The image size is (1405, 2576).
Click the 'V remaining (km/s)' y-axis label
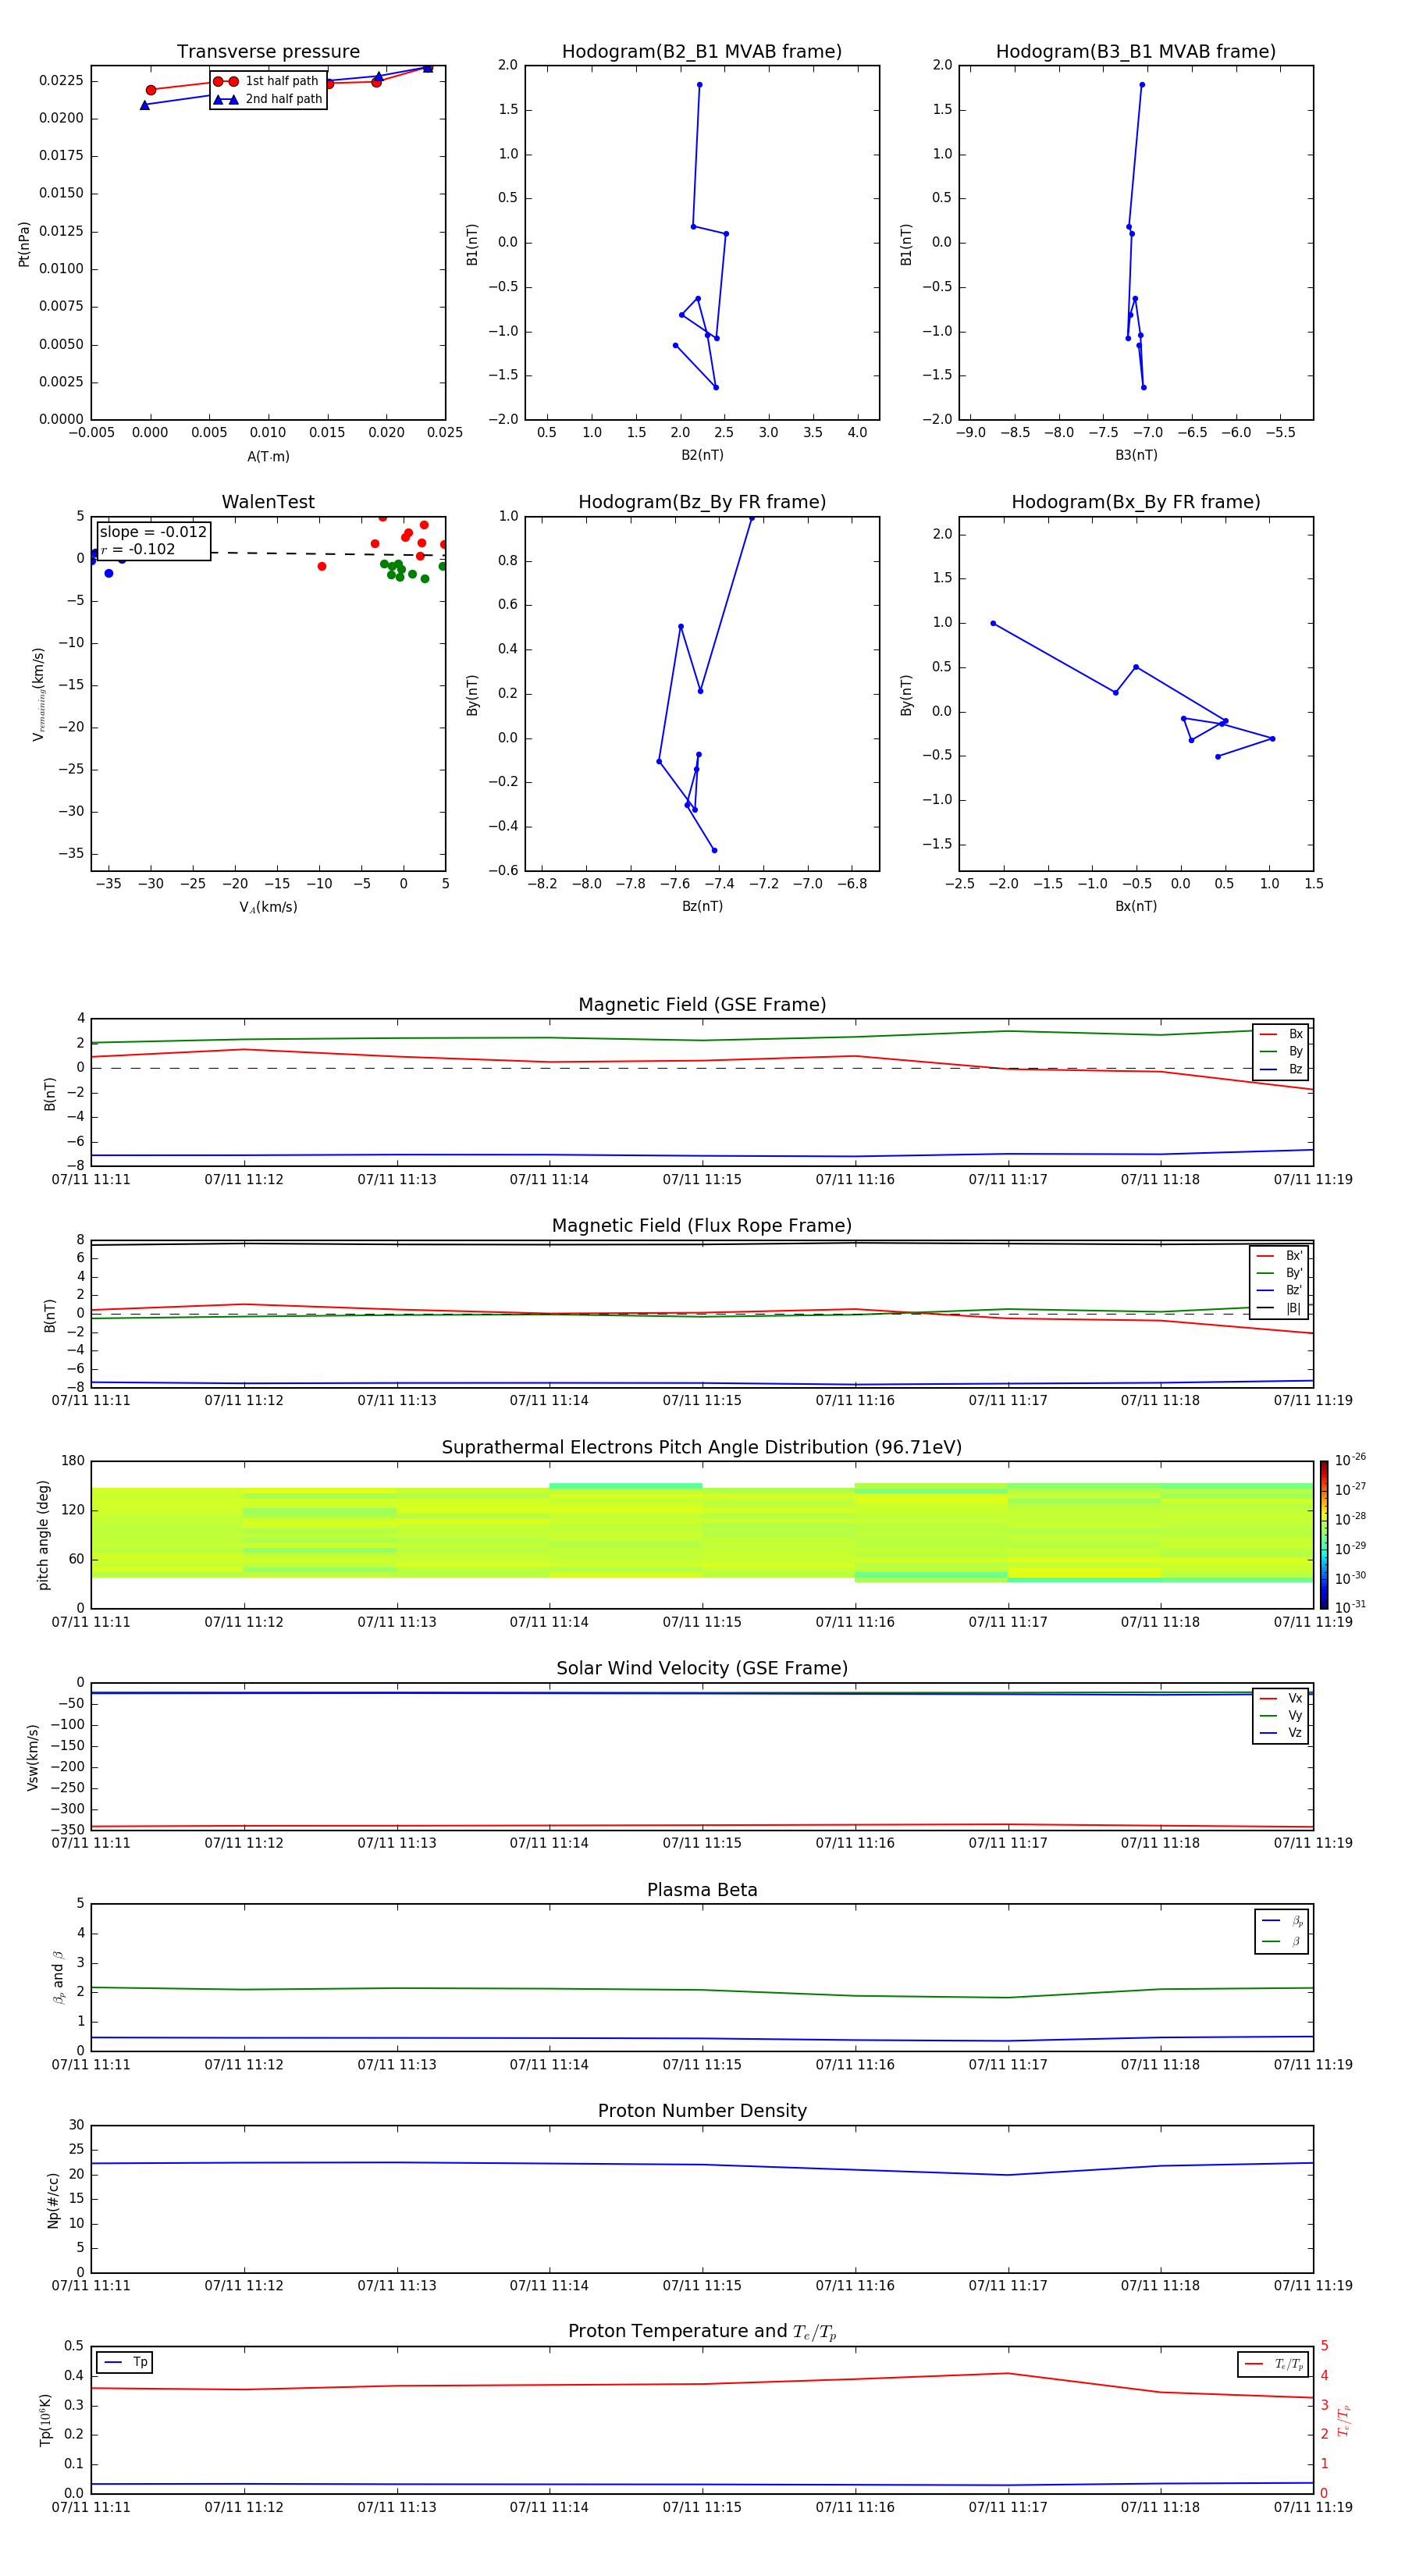[38, 694]
